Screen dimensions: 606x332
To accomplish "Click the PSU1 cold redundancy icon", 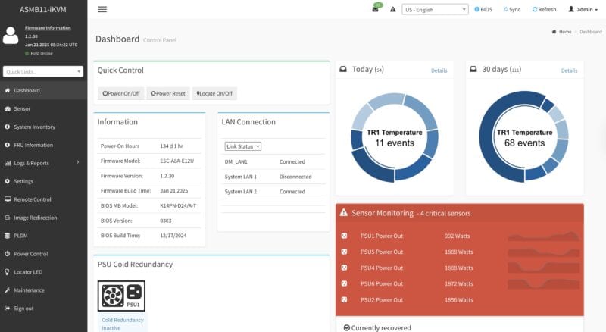I will point(121,295).
